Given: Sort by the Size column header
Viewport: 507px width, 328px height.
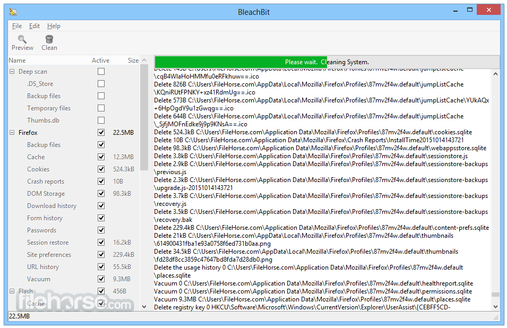Looking at the screenshot, I should [x=125, y=61].
